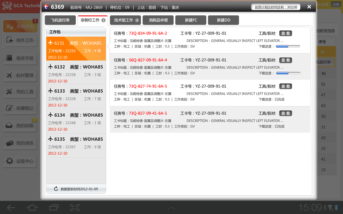Click the airline logo next to 6369
Image resolution: width=343 pixels, height=214 pixels.
[x=46, y=7]
